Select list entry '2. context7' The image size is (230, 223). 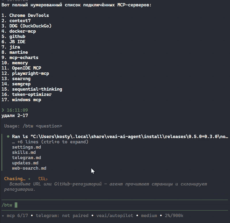coord(16,21)
